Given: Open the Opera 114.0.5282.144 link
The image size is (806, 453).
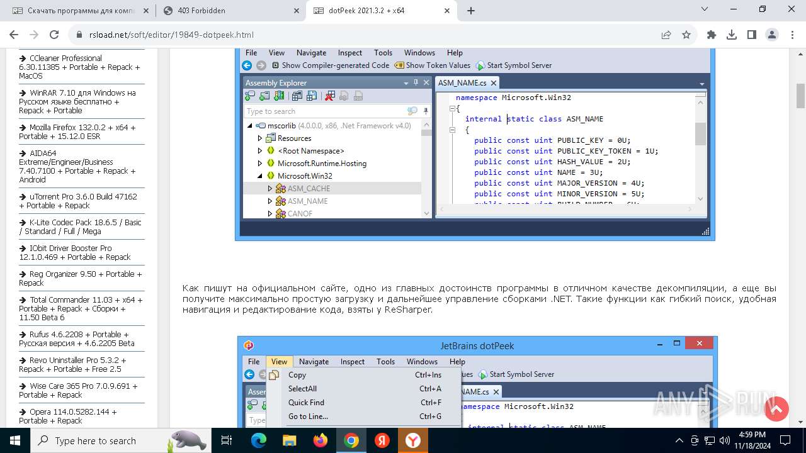Looking at the screenshot, I should pos(68,416).
